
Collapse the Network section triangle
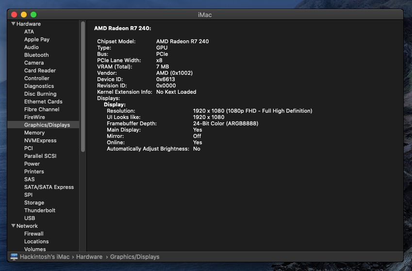click(x=13, y=226)
